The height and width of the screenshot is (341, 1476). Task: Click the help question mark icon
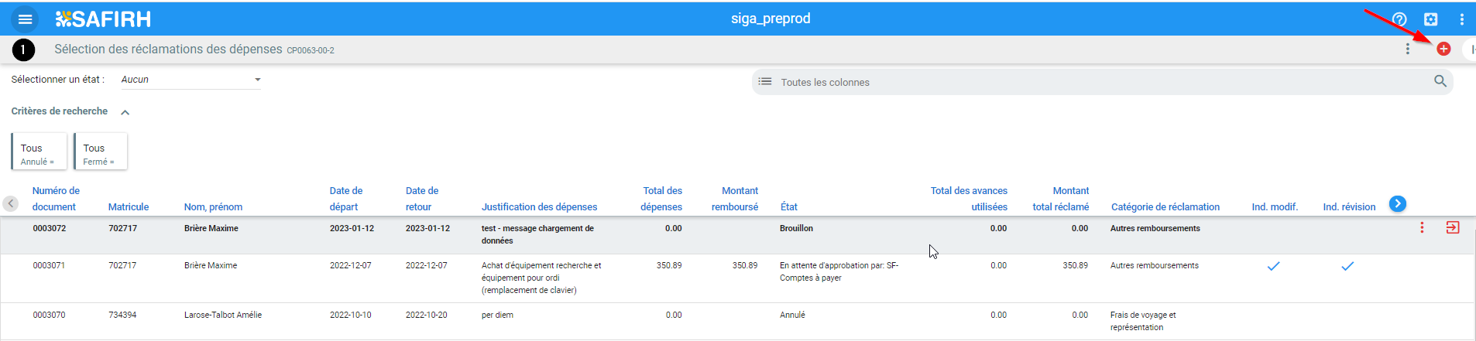click(1399, 19)
